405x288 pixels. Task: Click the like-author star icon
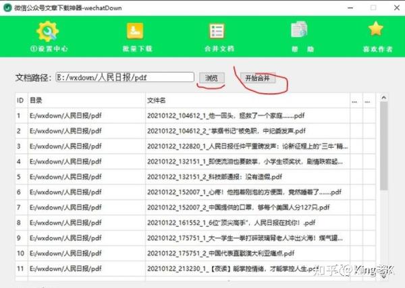[375, 28]
